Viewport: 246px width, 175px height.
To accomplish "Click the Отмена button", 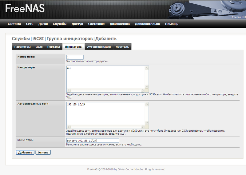I will click(43, 153).
